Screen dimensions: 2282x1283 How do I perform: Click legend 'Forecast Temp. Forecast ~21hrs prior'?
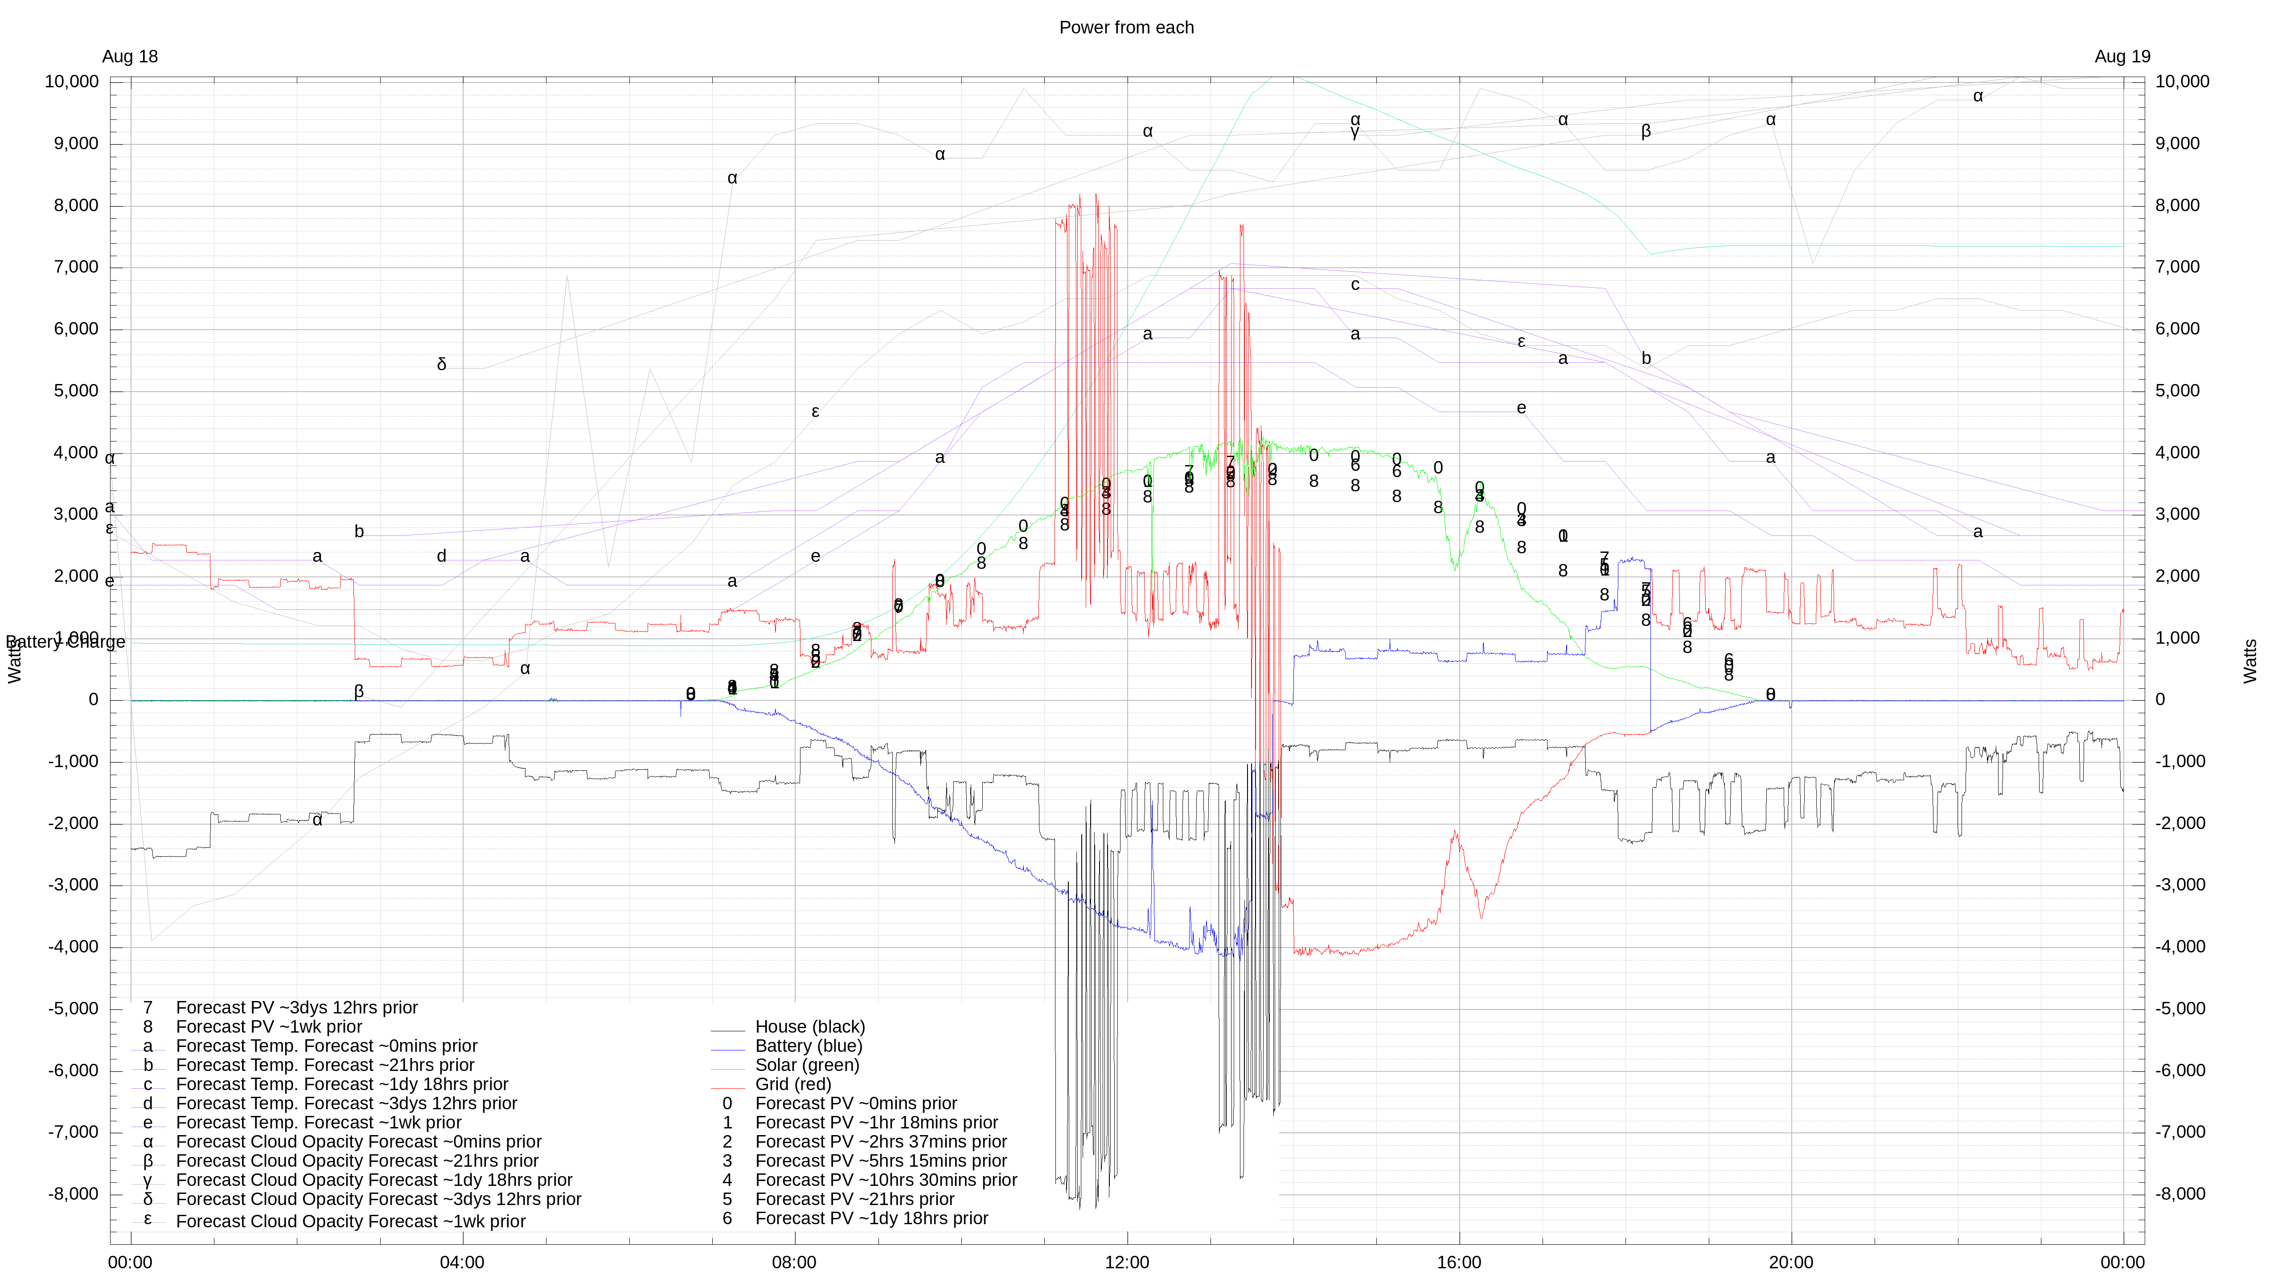(x=325, y=1065)
